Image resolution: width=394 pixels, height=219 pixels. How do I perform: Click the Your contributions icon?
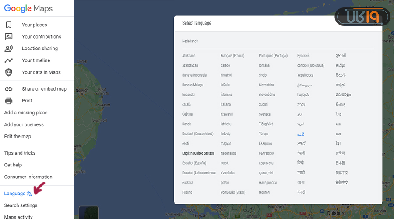point(8,37)
